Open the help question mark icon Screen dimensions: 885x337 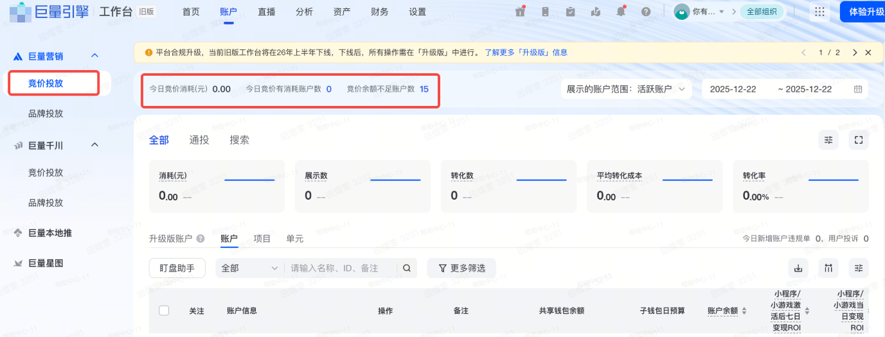coord(646,12)
